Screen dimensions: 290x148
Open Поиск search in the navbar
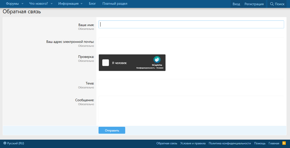pos(277,4)
